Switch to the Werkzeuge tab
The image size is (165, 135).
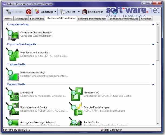[x=21, y=19]
